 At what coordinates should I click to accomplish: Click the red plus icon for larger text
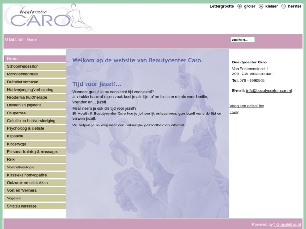(x=240, y=6)
